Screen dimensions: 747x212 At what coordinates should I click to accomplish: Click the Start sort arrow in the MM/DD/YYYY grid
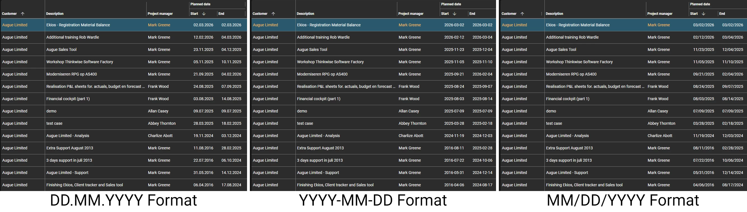click(704, 14)
